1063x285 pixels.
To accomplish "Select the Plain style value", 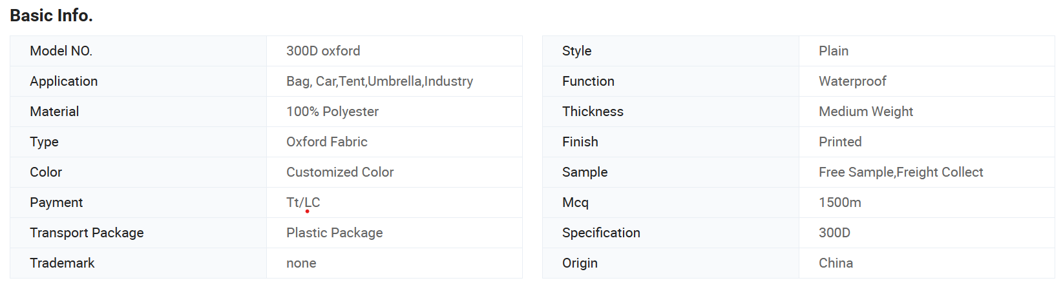I will (834, 51).
